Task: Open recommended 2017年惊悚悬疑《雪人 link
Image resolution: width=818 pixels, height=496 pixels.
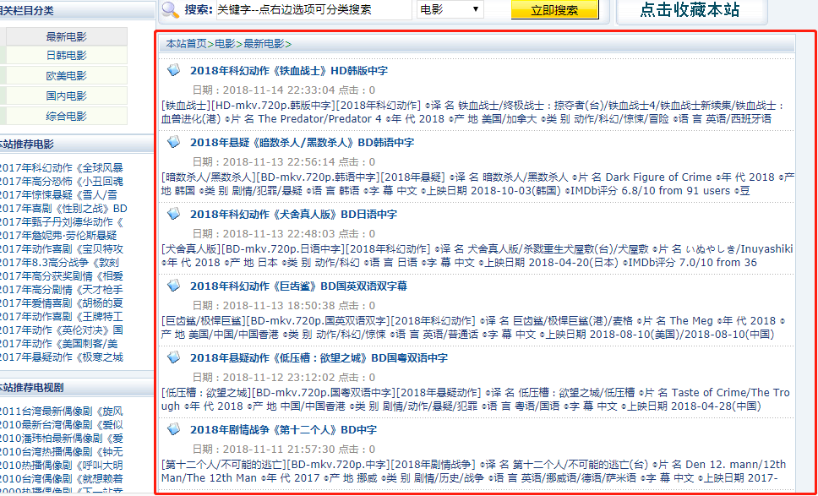Action: pos(58,195)
